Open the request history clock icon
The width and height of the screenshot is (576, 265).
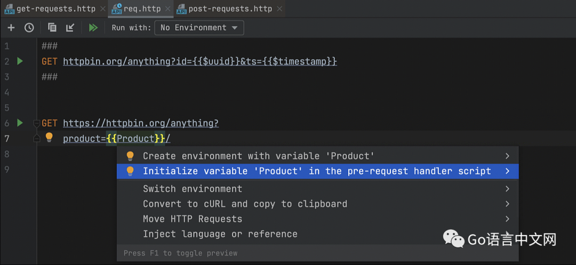tap(29, 28)
